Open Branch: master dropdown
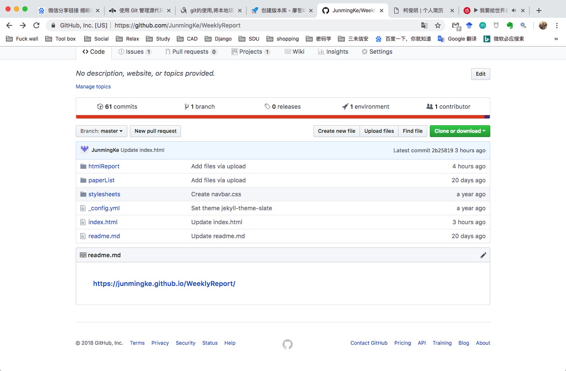566x371 pixels. tap(102, 131)
